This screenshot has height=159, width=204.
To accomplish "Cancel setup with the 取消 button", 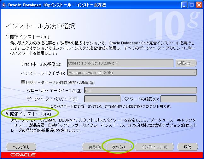I will [x=188, y=147].
